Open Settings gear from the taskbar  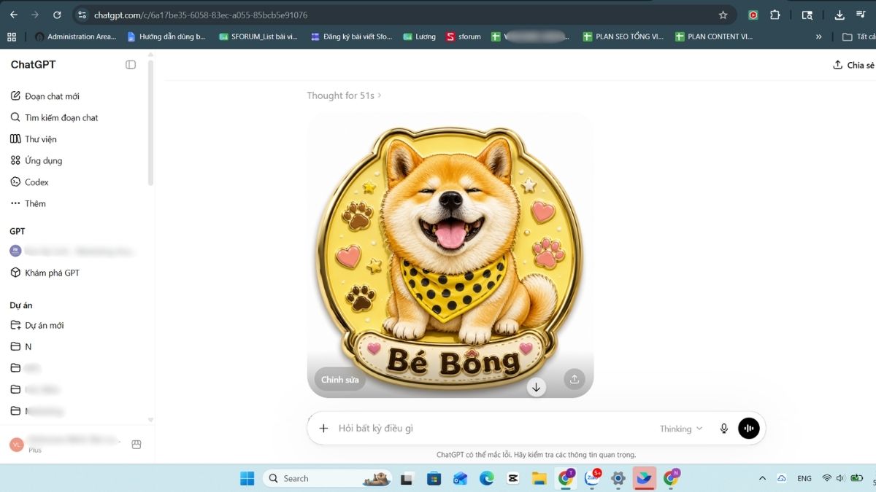[618, 478]
